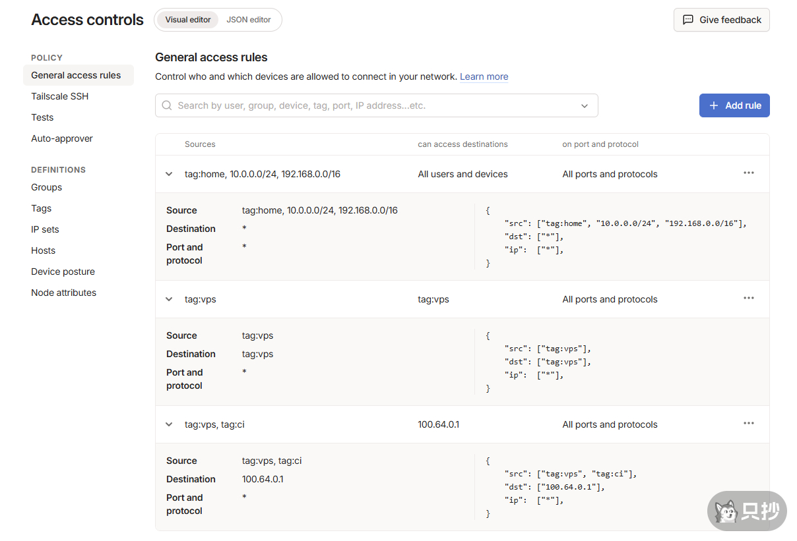Collapse the tag:home, 10.0.0.0/24 rule row

[x=169, y=174]
